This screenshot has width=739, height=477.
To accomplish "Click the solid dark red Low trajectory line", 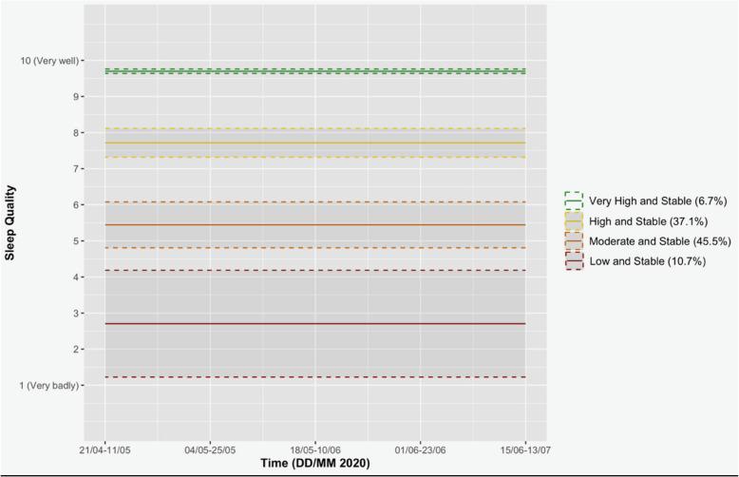I will click(x=315, y=324).
